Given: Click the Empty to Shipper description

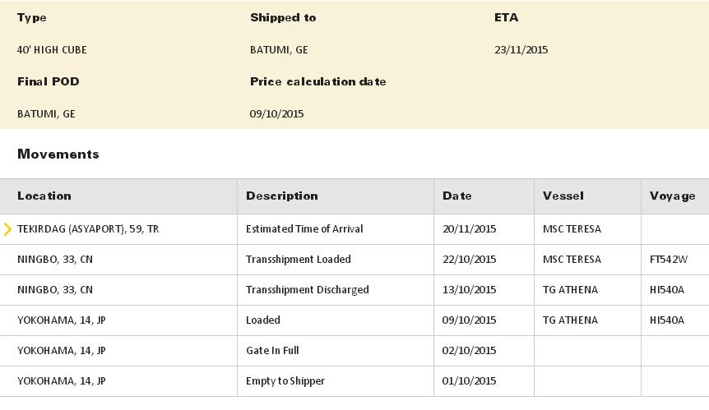Looking at the screenshot, I should tap(285, 381).
